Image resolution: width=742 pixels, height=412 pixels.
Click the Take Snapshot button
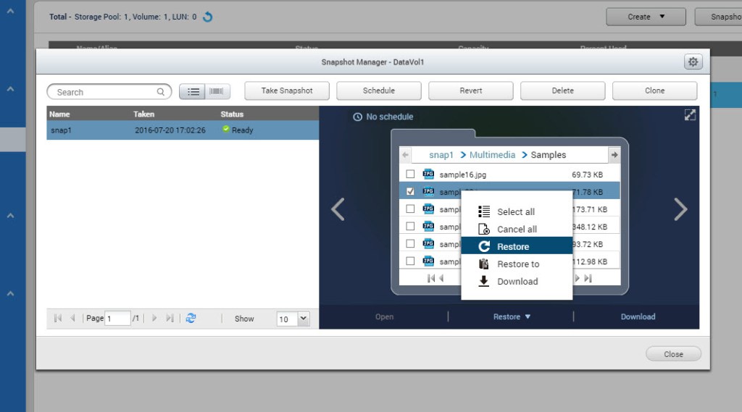tap(287, 91)
